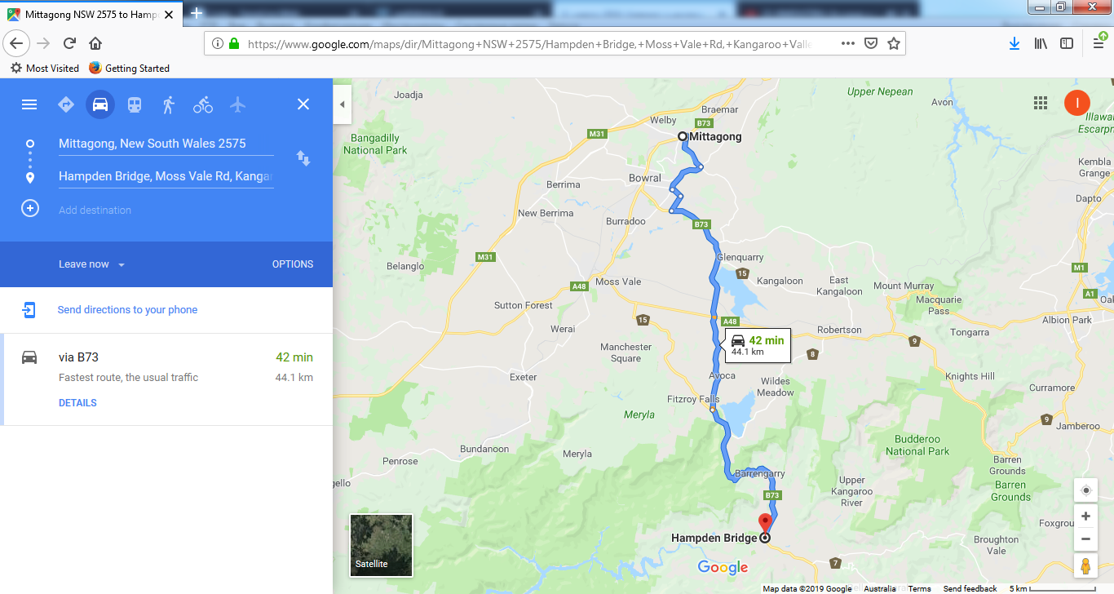Edit the Mittagong starting point field

tap(166, 144)
